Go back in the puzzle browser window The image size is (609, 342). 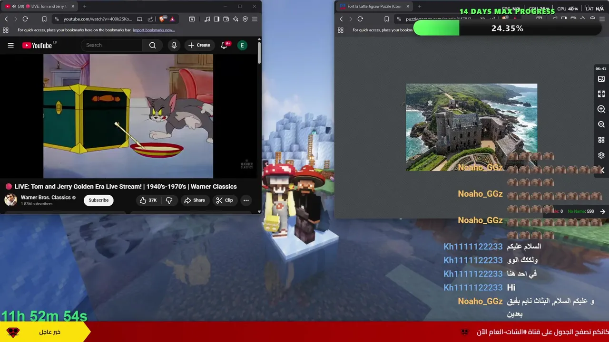tap(341, 19)
